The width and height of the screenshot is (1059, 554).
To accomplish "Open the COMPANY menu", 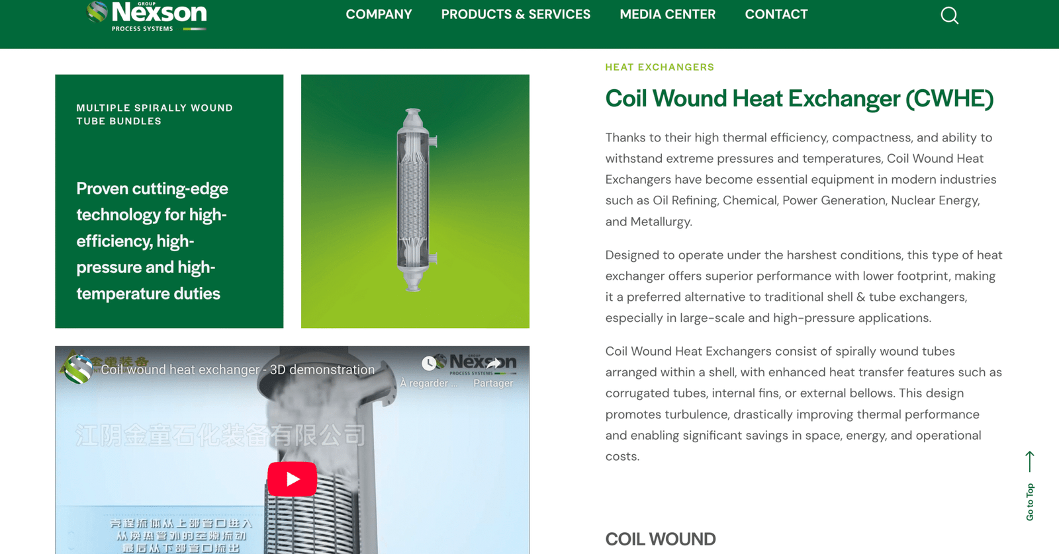I will [x=379, y=15].
